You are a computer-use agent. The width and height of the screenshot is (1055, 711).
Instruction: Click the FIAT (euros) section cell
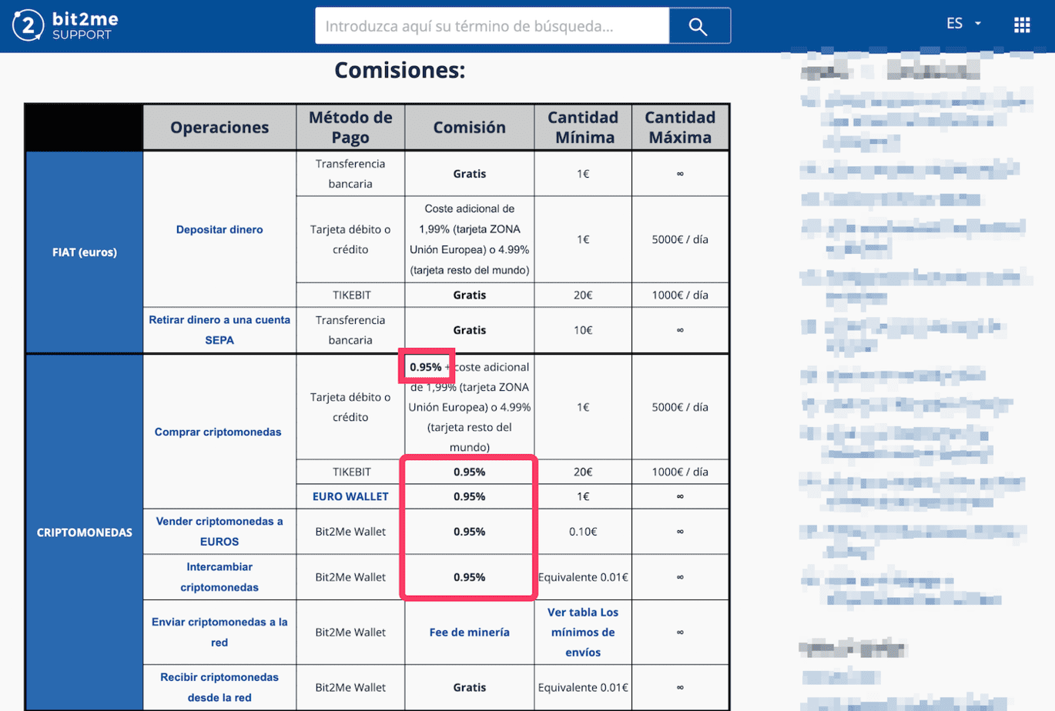[x=85, y=252]
